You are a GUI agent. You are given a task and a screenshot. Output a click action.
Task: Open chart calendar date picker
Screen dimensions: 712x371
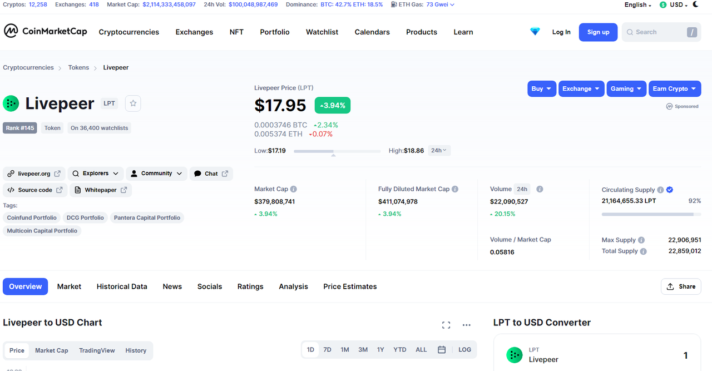click(x=442, y=350)
